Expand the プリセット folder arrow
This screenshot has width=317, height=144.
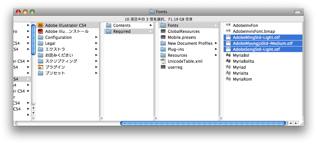click(x=96, y=73)
